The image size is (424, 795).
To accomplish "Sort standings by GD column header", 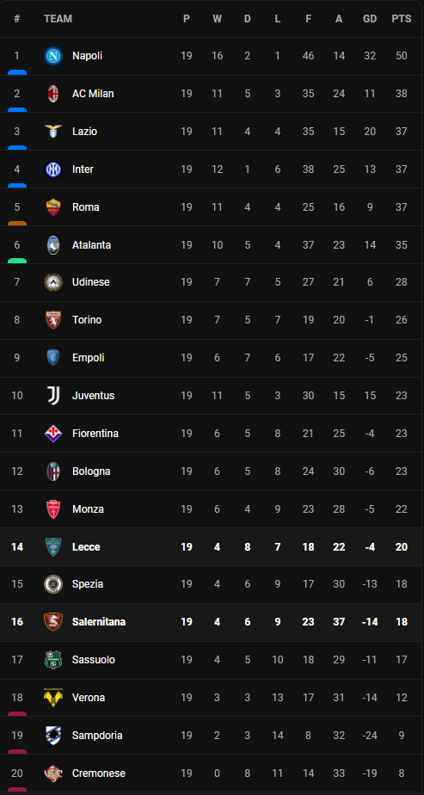I will tap(370, 19).
